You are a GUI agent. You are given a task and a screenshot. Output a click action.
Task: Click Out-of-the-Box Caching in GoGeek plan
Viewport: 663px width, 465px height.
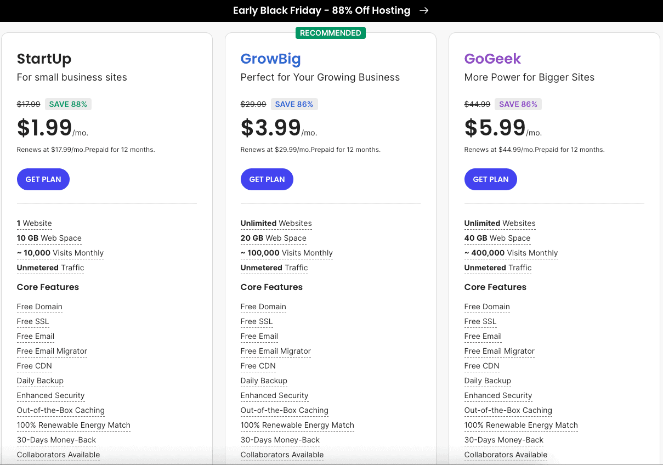coord(508,410)
